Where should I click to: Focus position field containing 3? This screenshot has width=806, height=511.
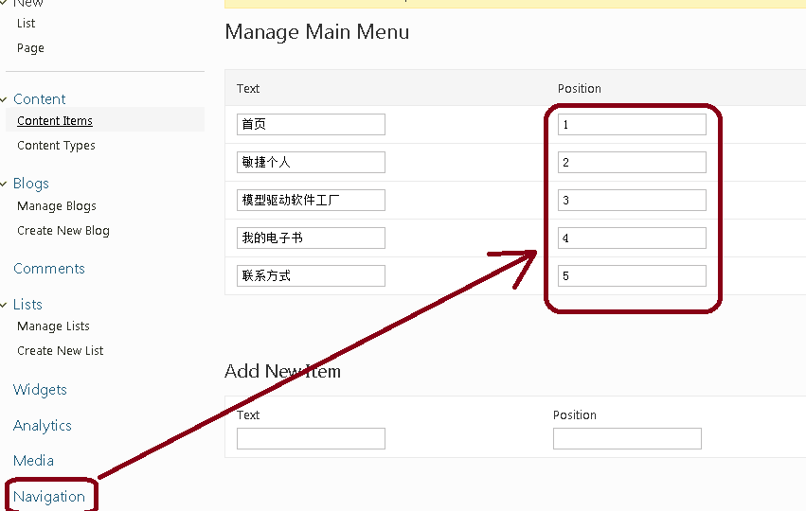(x=633, y=201)
